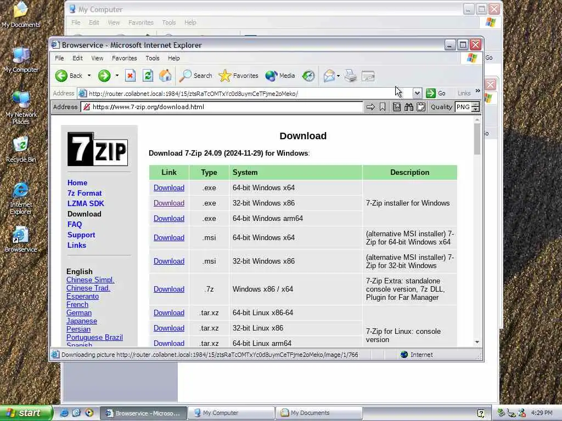Image resolution: width=562 pixels, height=421 pixels.
Task: Click Browservice bookmark icon
Action: (383, 107)
